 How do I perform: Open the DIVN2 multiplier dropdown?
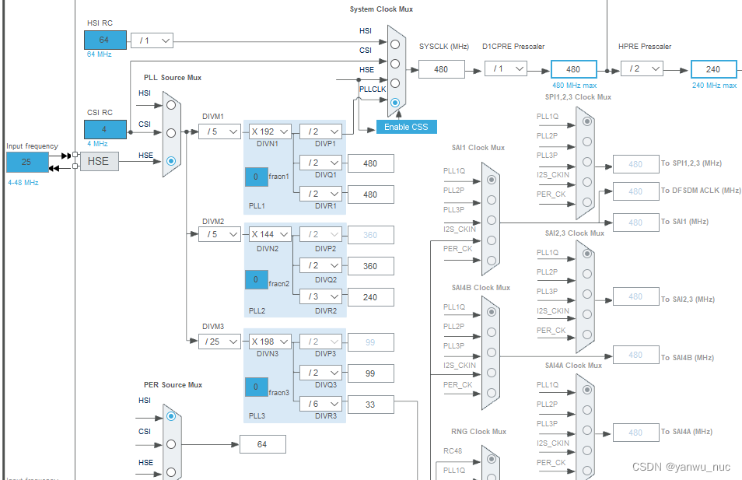(270, 234)
